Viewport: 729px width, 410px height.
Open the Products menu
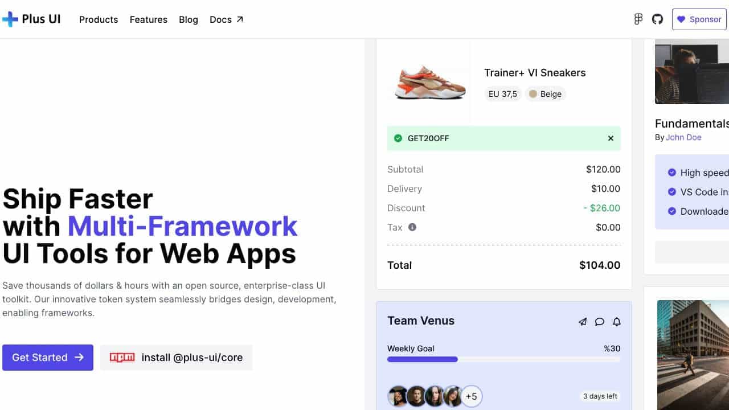[x=99, y=19]
